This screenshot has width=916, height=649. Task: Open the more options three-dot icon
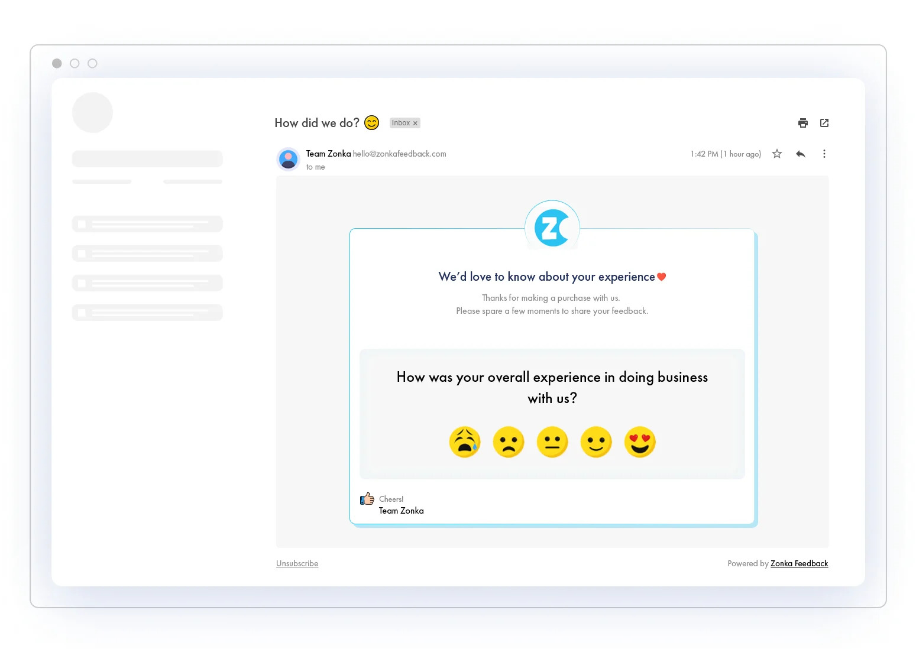[824, 154]
